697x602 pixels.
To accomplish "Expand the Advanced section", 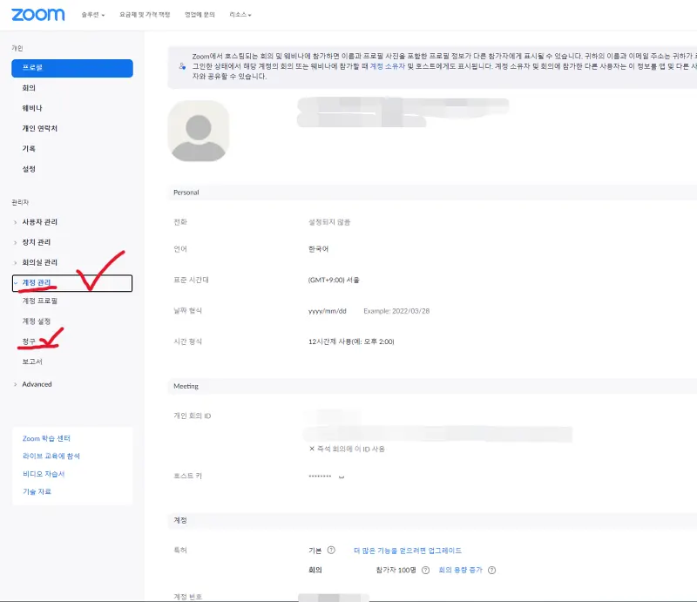I will point(37,384).
